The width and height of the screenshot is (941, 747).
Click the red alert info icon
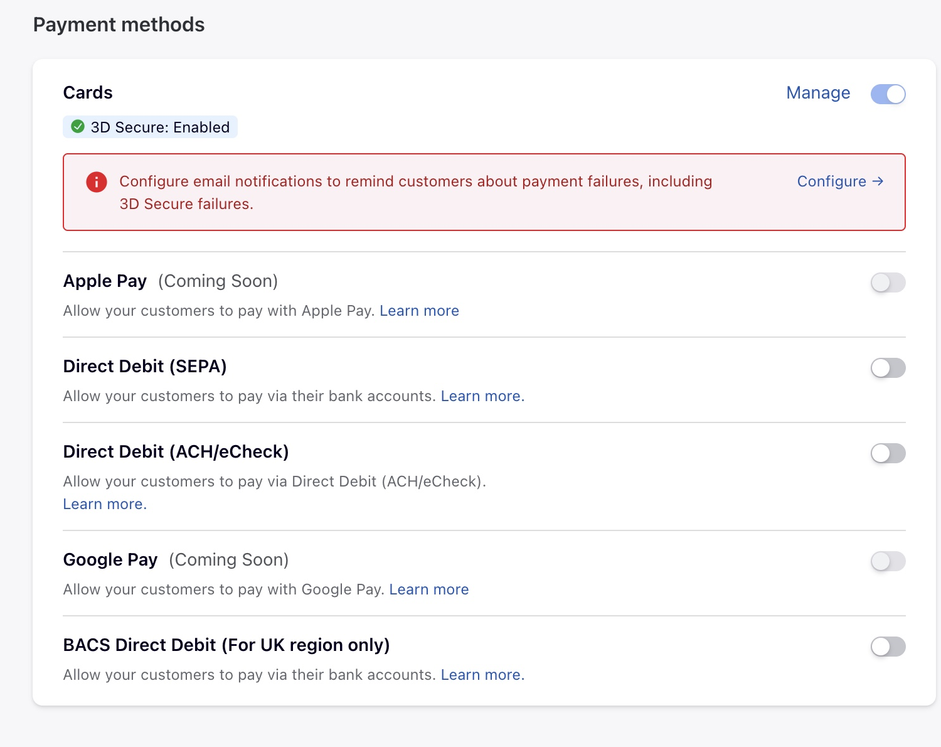click(97, 182)
